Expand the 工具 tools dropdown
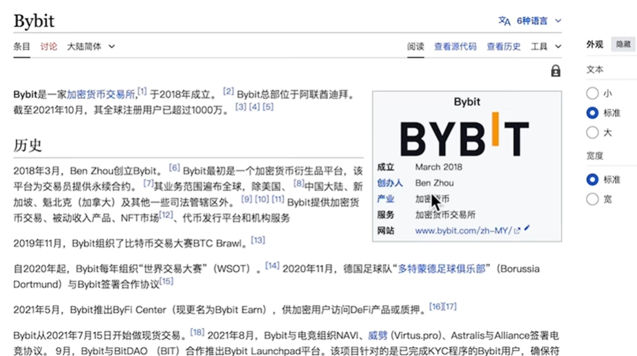637x356 pixels. point(546,47)
